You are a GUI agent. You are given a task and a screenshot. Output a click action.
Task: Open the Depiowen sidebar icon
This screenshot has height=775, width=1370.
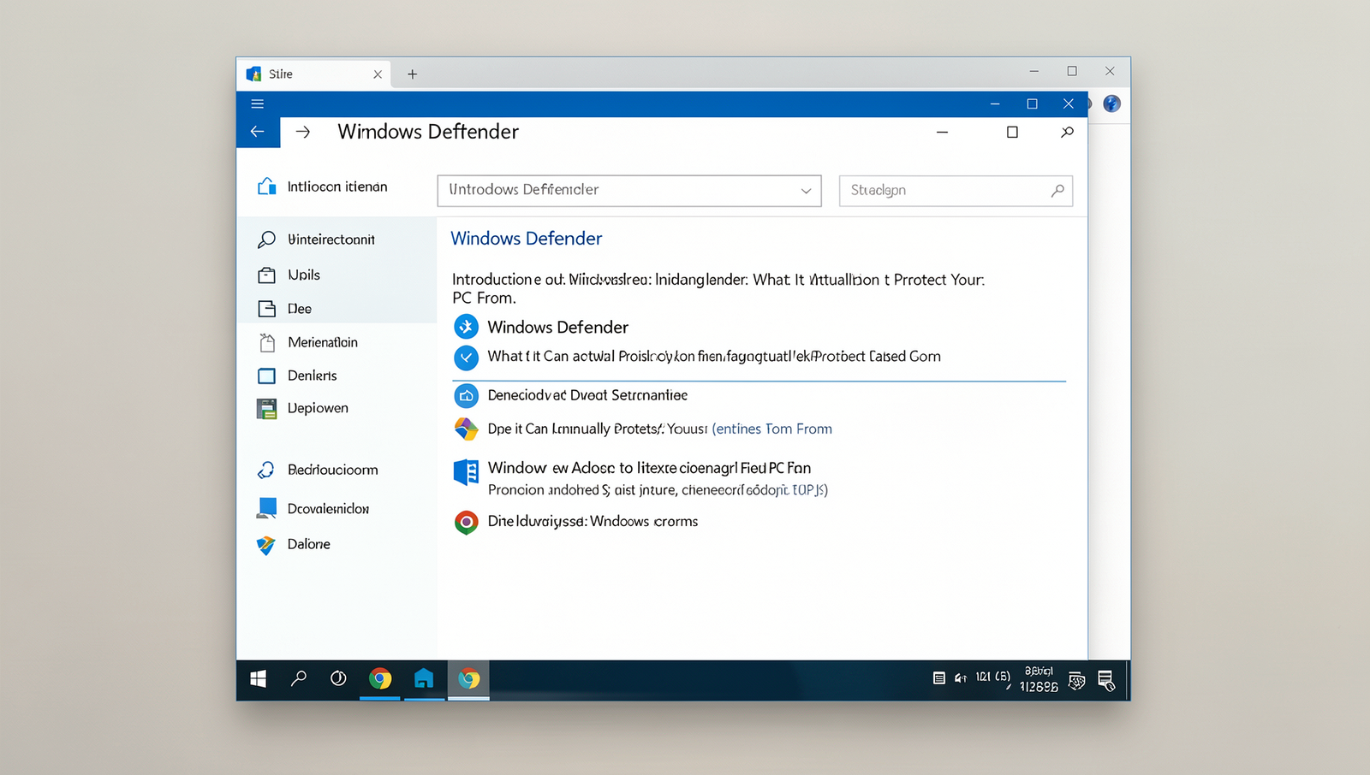[x=267, y=409]
